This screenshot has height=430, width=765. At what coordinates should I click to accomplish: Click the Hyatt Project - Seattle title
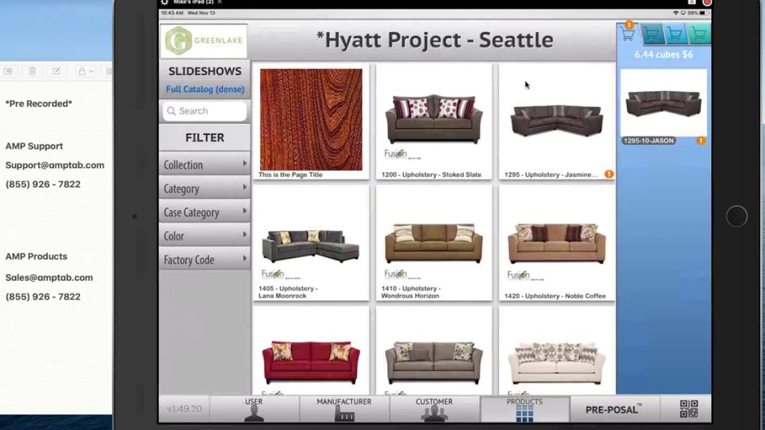435,40
